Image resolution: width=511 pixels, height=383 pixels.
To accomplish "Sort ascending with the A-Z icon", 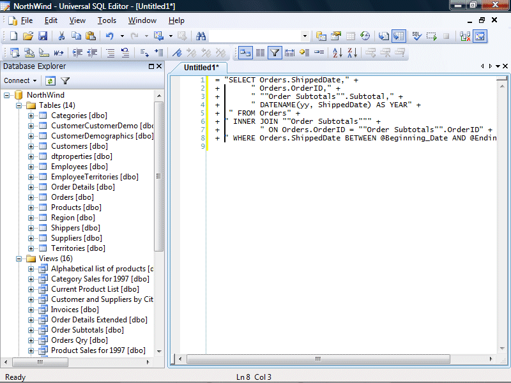I will 337,52.
